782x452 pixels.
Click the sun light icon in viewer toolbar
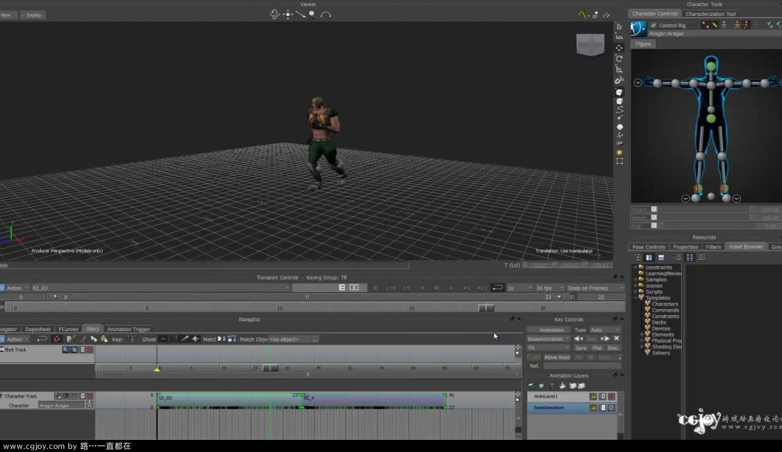(619, 152)
